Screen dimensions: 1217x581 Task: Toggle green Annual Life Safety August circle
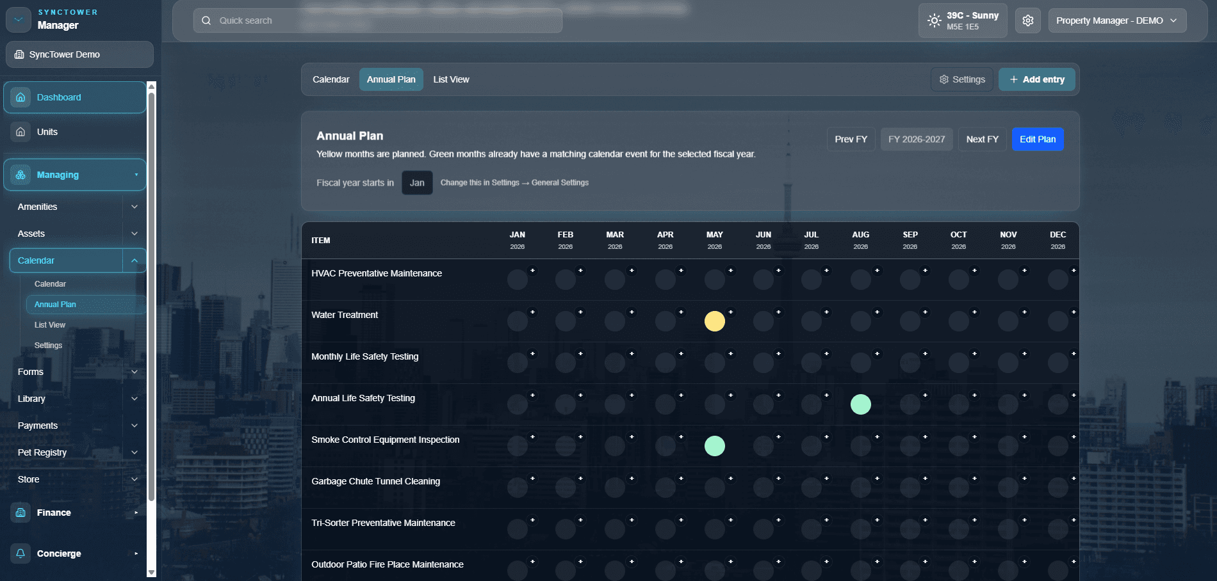click(861, 404)
